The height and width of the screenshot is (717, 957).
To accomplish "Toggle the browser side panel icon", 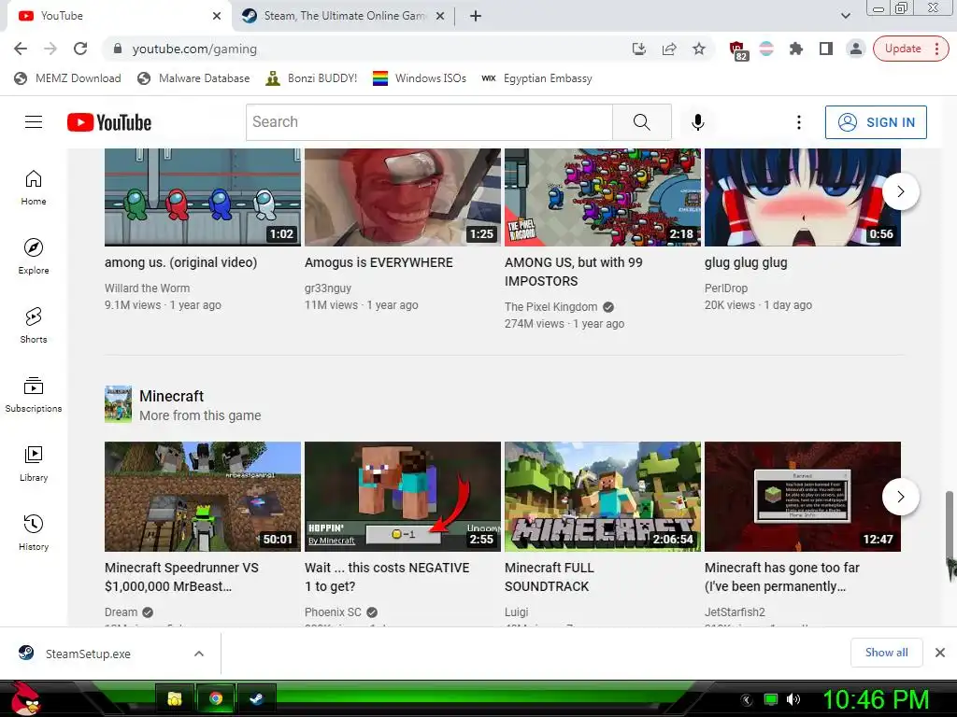I will (826, 49).
